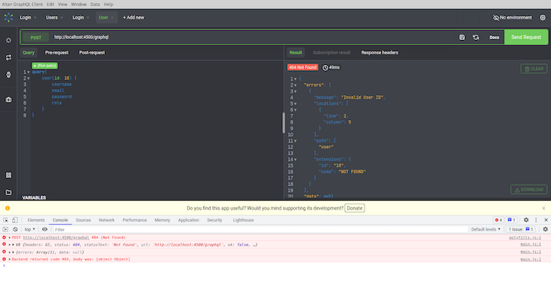551x288 pixels.
Task: Open the collections folder icon in the left sidebar
Action: click(8, 192)
